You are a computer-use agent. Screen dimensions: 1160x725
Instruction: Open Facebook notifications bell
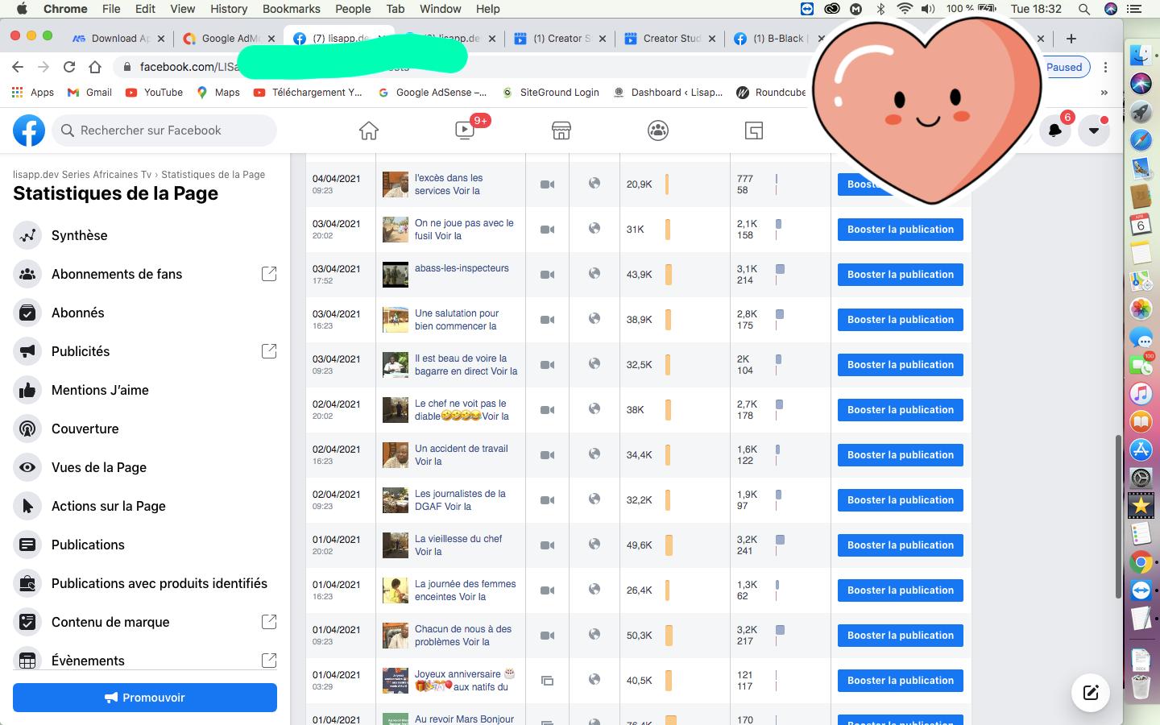1055,130
